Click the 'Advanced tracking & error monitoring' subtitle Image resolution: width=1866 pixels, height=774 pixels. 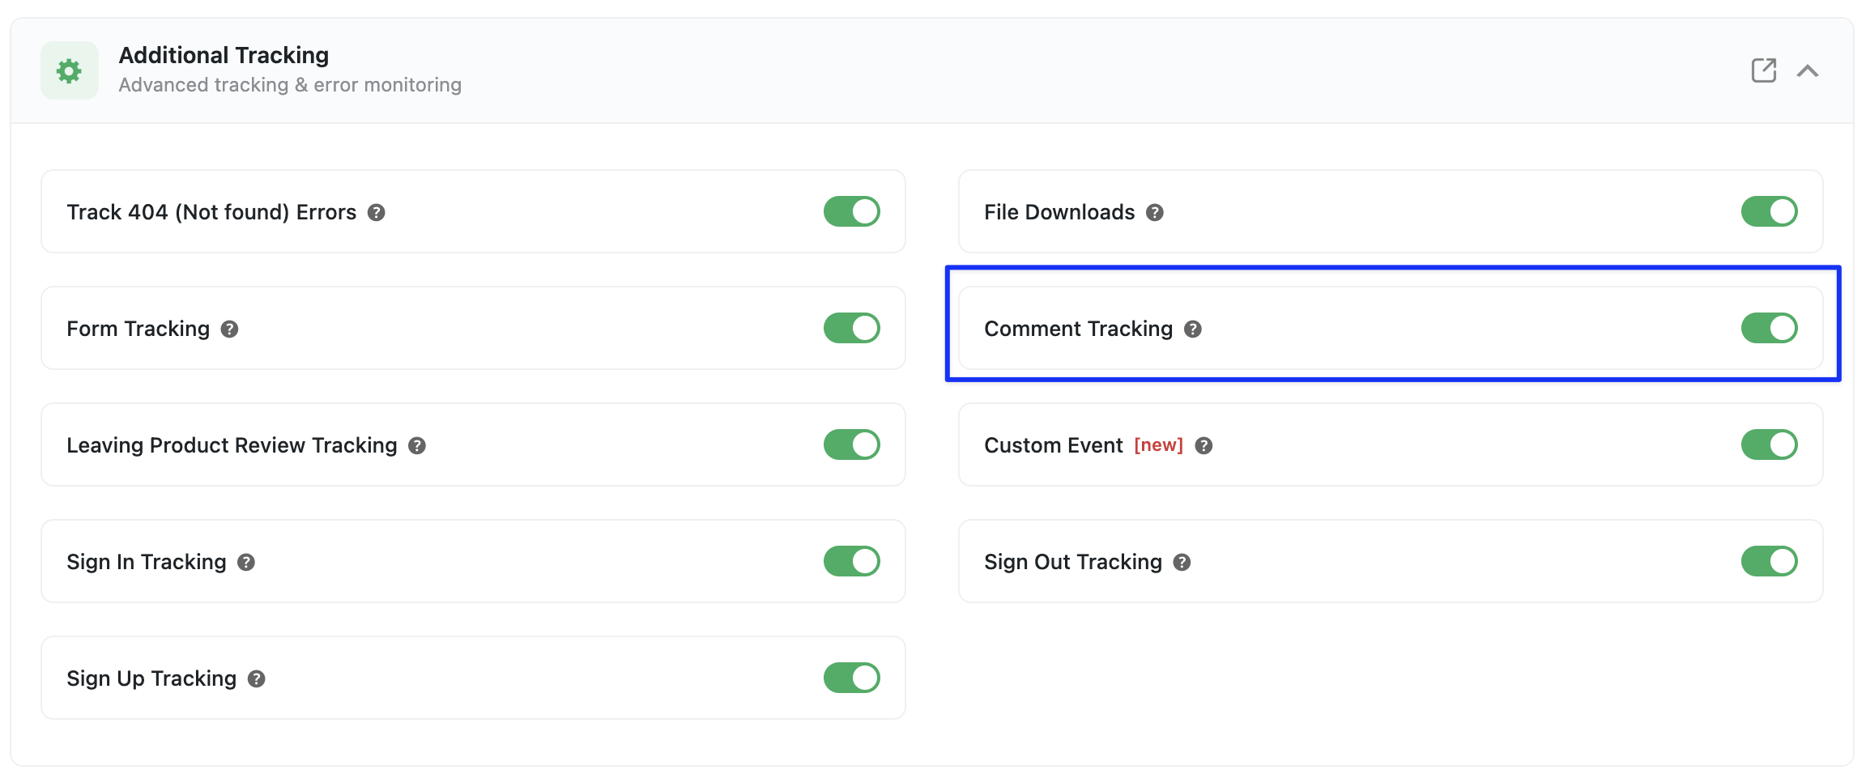click(x=290, y=85)
